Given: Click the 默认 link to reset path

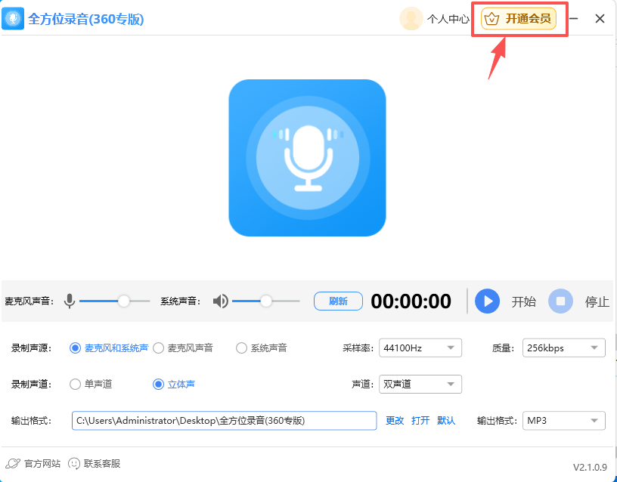Looking at the screenshot, I should tap(446, 421).
